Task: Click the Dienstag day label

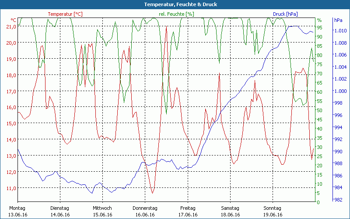Action: 60,208
